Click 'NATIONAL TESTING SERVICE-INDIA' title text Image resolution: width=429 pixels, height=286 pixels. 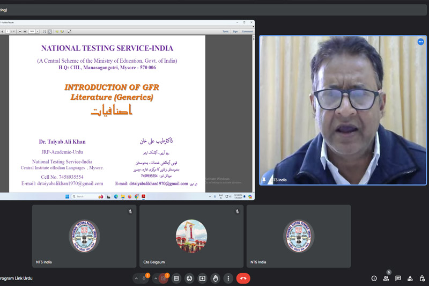pyautogui.click(x=107, y=48)
